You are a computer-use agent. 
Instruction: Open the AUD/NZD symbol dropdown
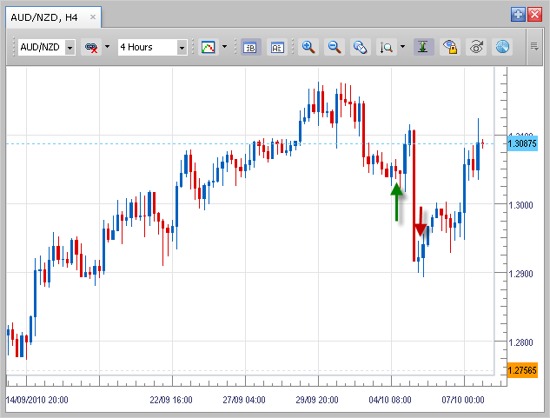pyautogui.click(x=70, y=48)
